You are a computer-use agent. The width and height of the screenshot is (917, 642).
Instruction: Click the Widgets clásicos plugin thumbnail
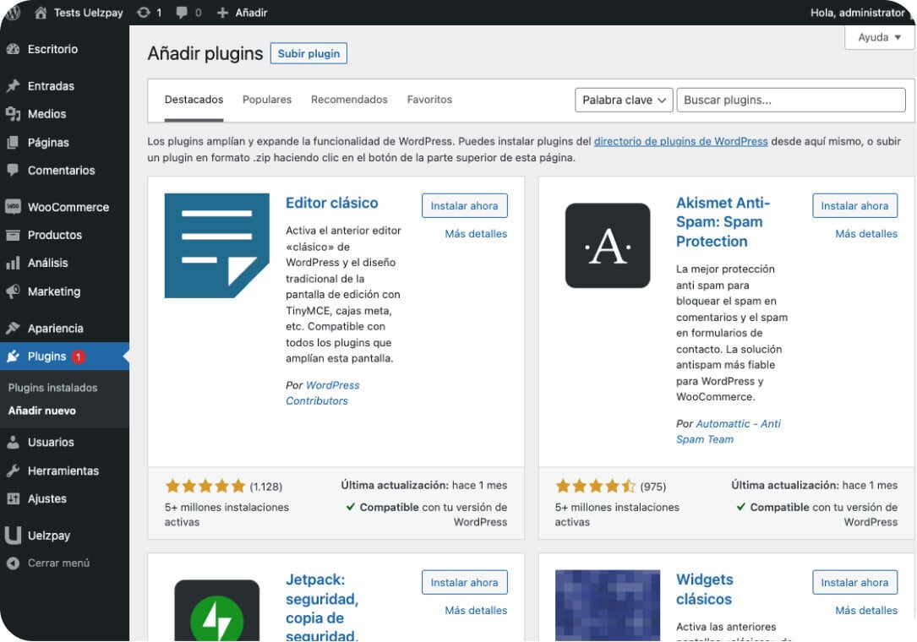point(608,606)
